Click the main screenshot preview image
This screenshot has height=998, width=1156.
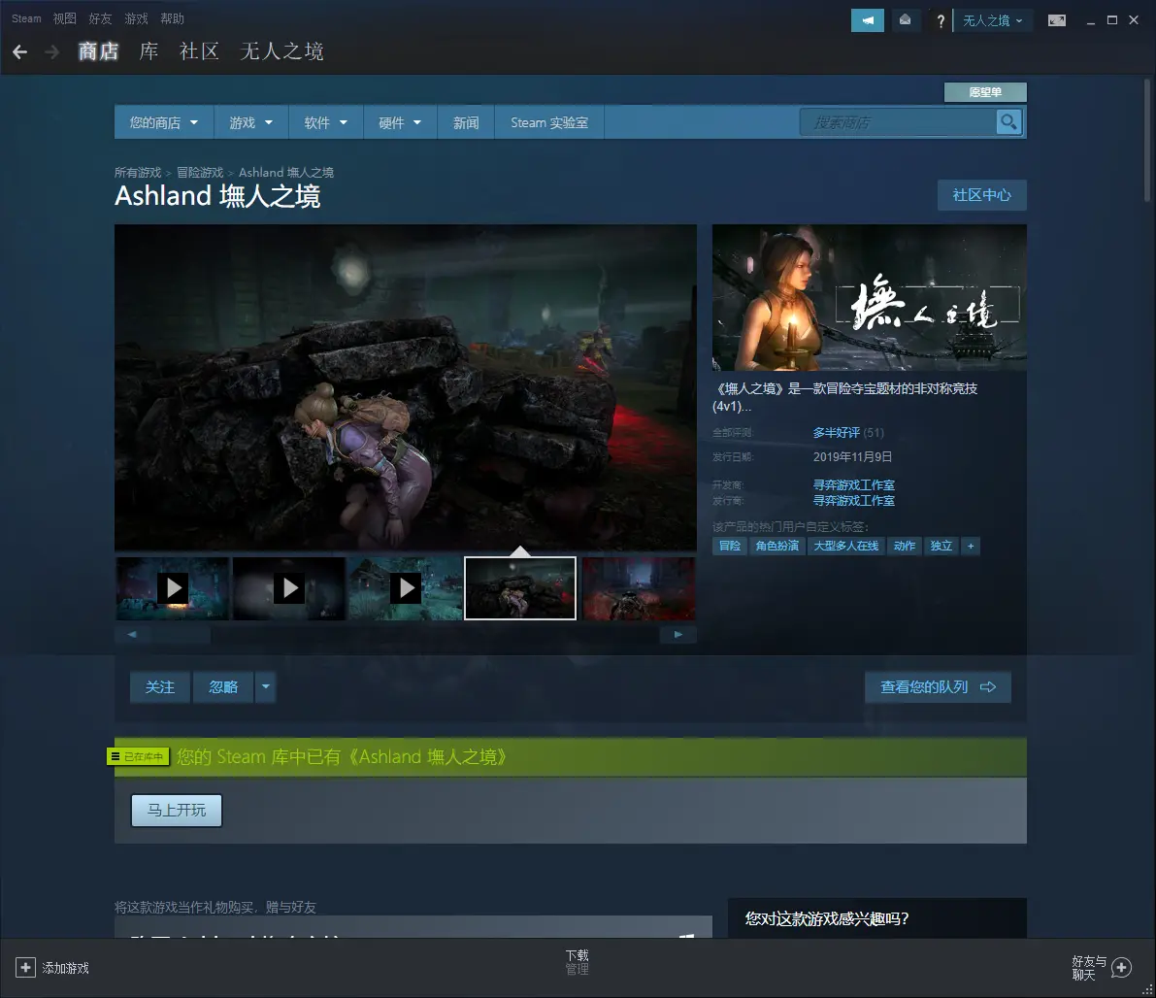pyautogui.click(x=406, y=387)
